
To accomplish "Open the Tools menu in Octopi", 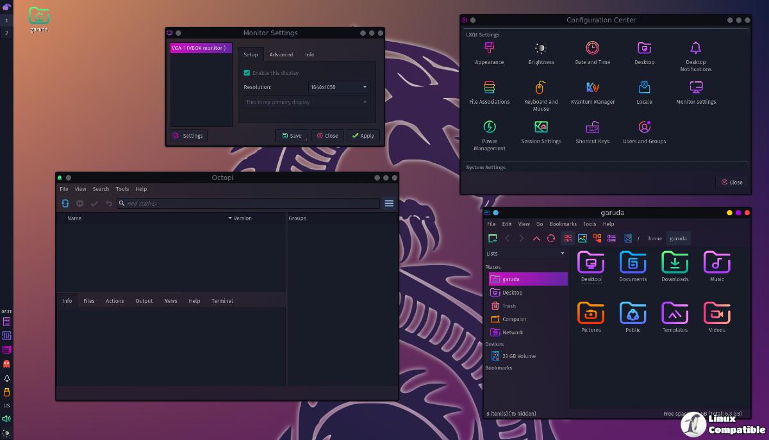I will (122, 189).
